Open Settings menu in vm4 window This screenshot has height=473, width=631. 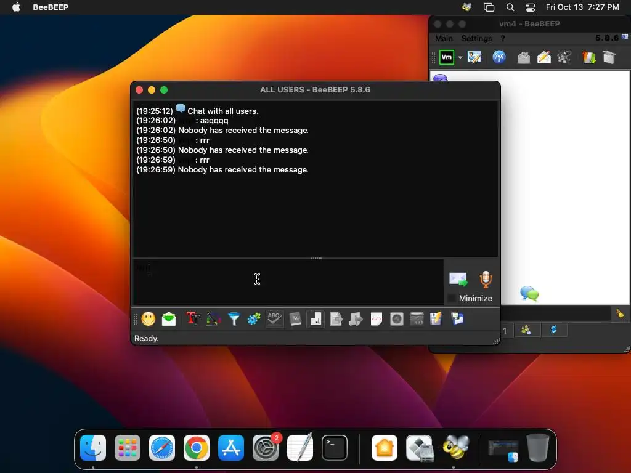pyautogui.click(x=476, y=39)
